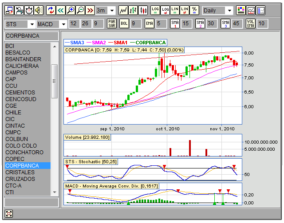Viewport: 284px width, 223px height.
Task: Click the fullscreen icon at bottom left
Action: point(9,214)
